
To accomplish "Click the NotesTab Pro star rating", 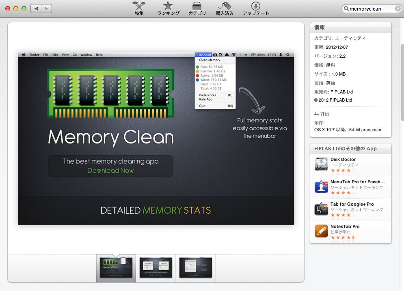I will pos(343,237).
